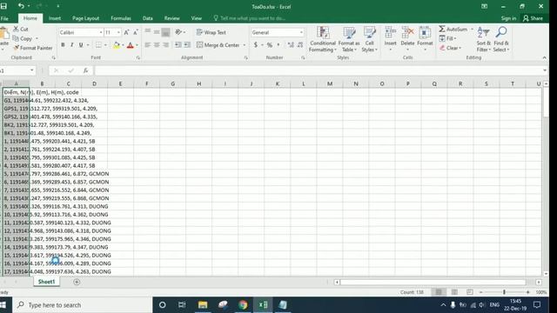Click the Tell me what you want search
Image resolution: width=557 pixels, height=313 pixels.
click(x=250, y=18)
